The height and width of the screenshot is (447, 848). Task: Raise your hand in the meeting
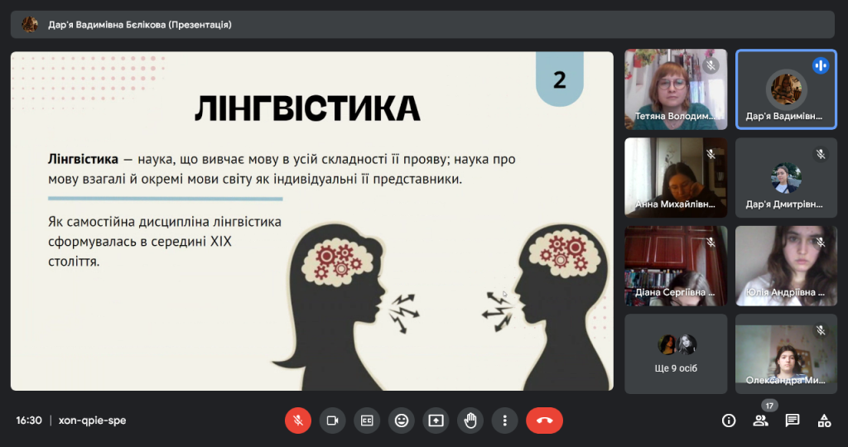(x=470, y=421)
